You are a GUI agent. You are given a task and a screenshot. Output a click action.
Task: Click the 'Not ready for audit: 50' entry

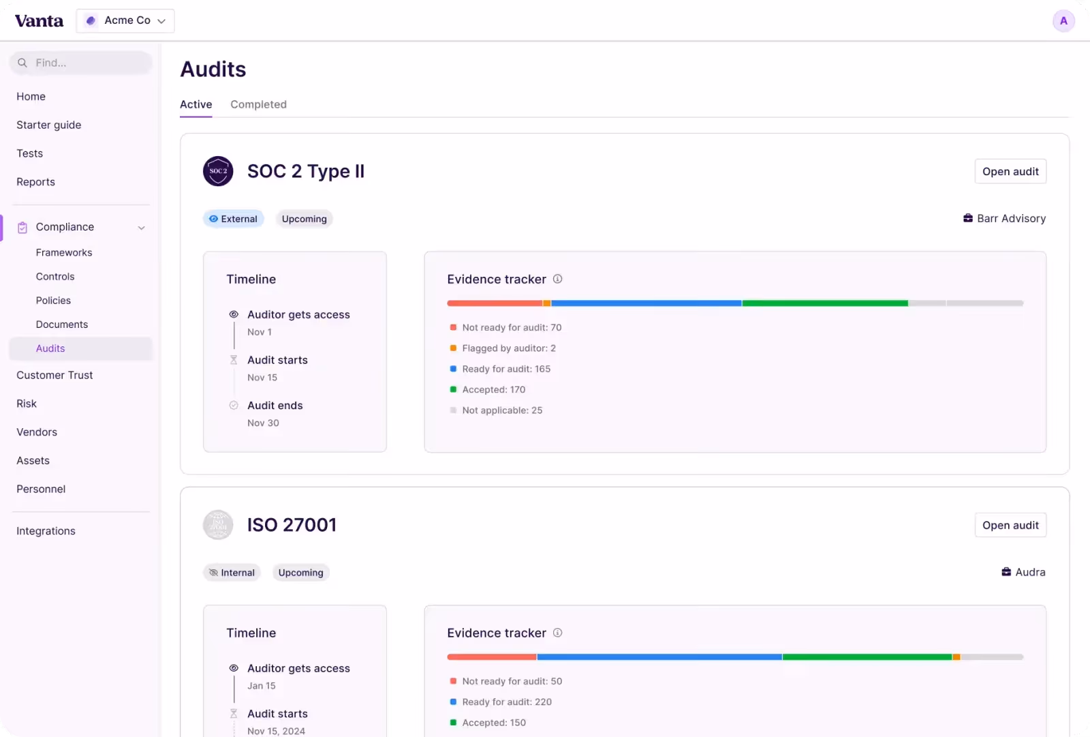pyautogui.click(x=506, y=682)
